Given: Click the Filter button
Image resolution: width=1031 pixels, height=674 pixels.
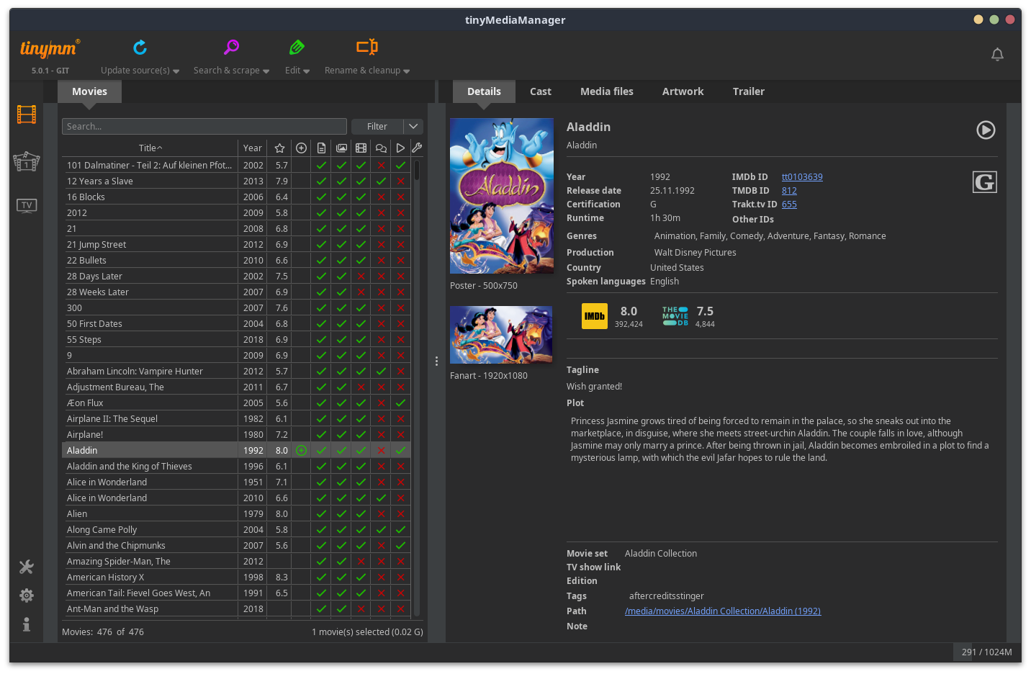Looking at the screenshot, I should coord(377,127).
